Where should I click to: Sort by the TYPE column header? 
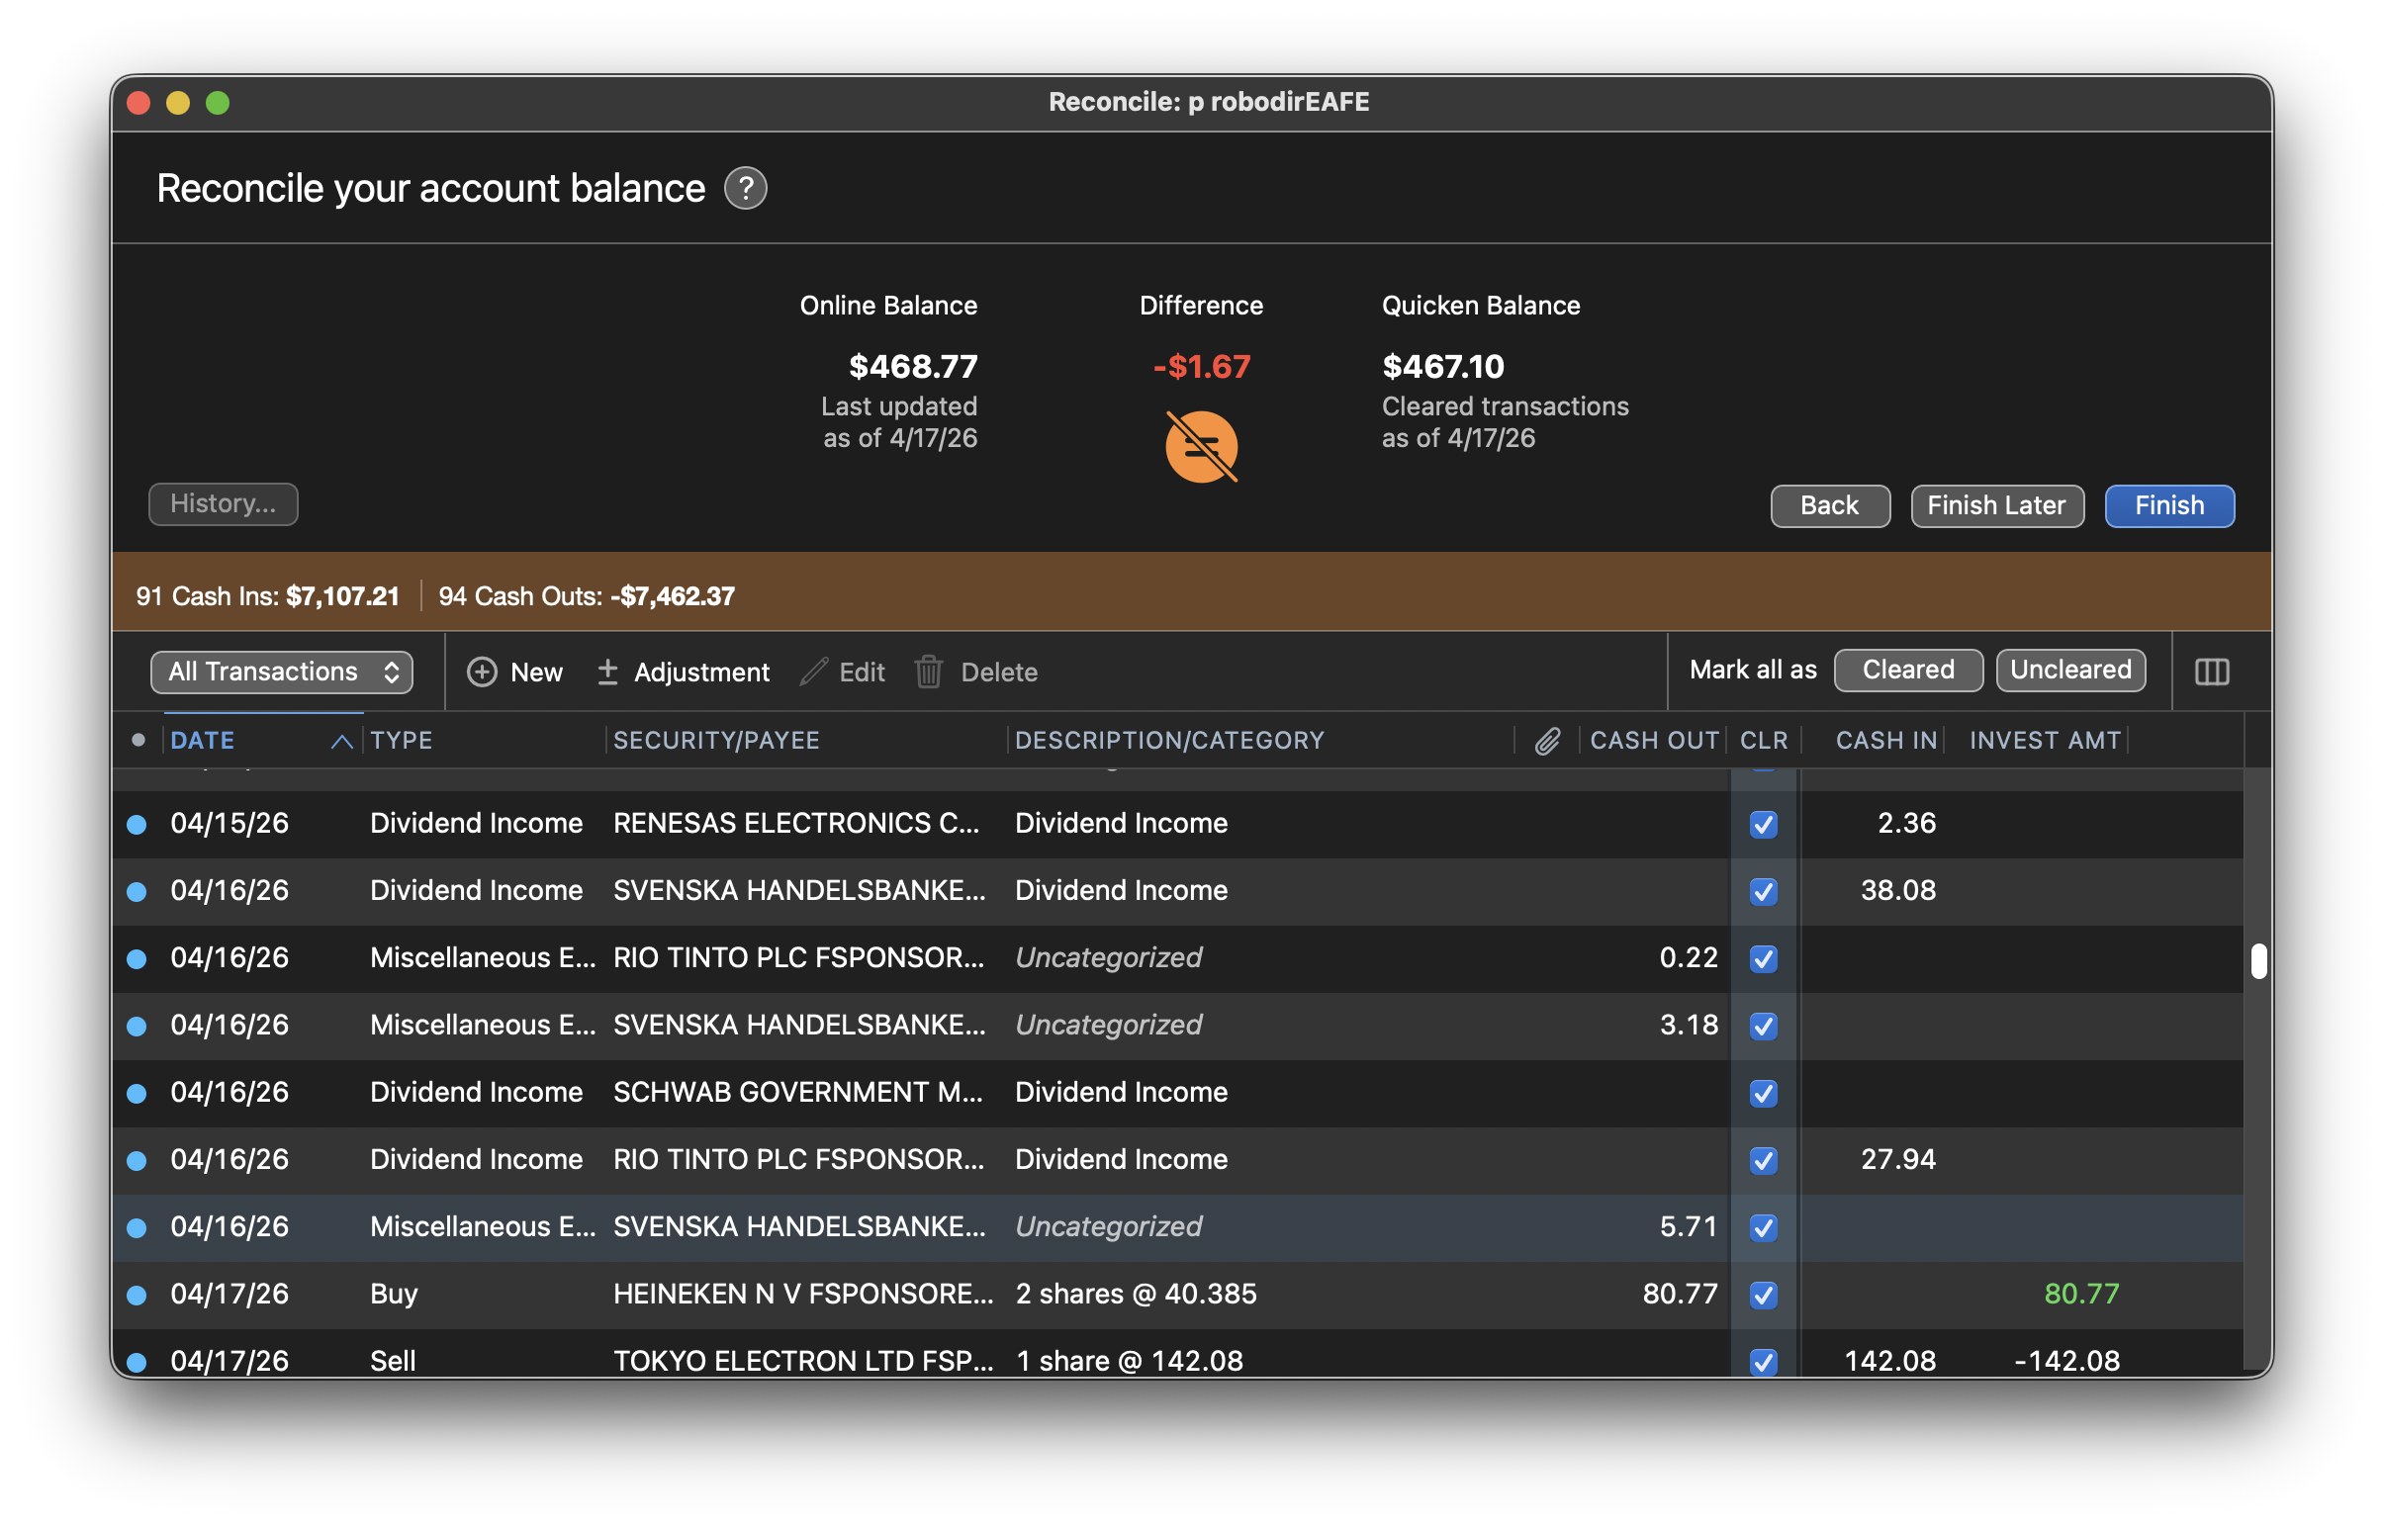[402, 741]
